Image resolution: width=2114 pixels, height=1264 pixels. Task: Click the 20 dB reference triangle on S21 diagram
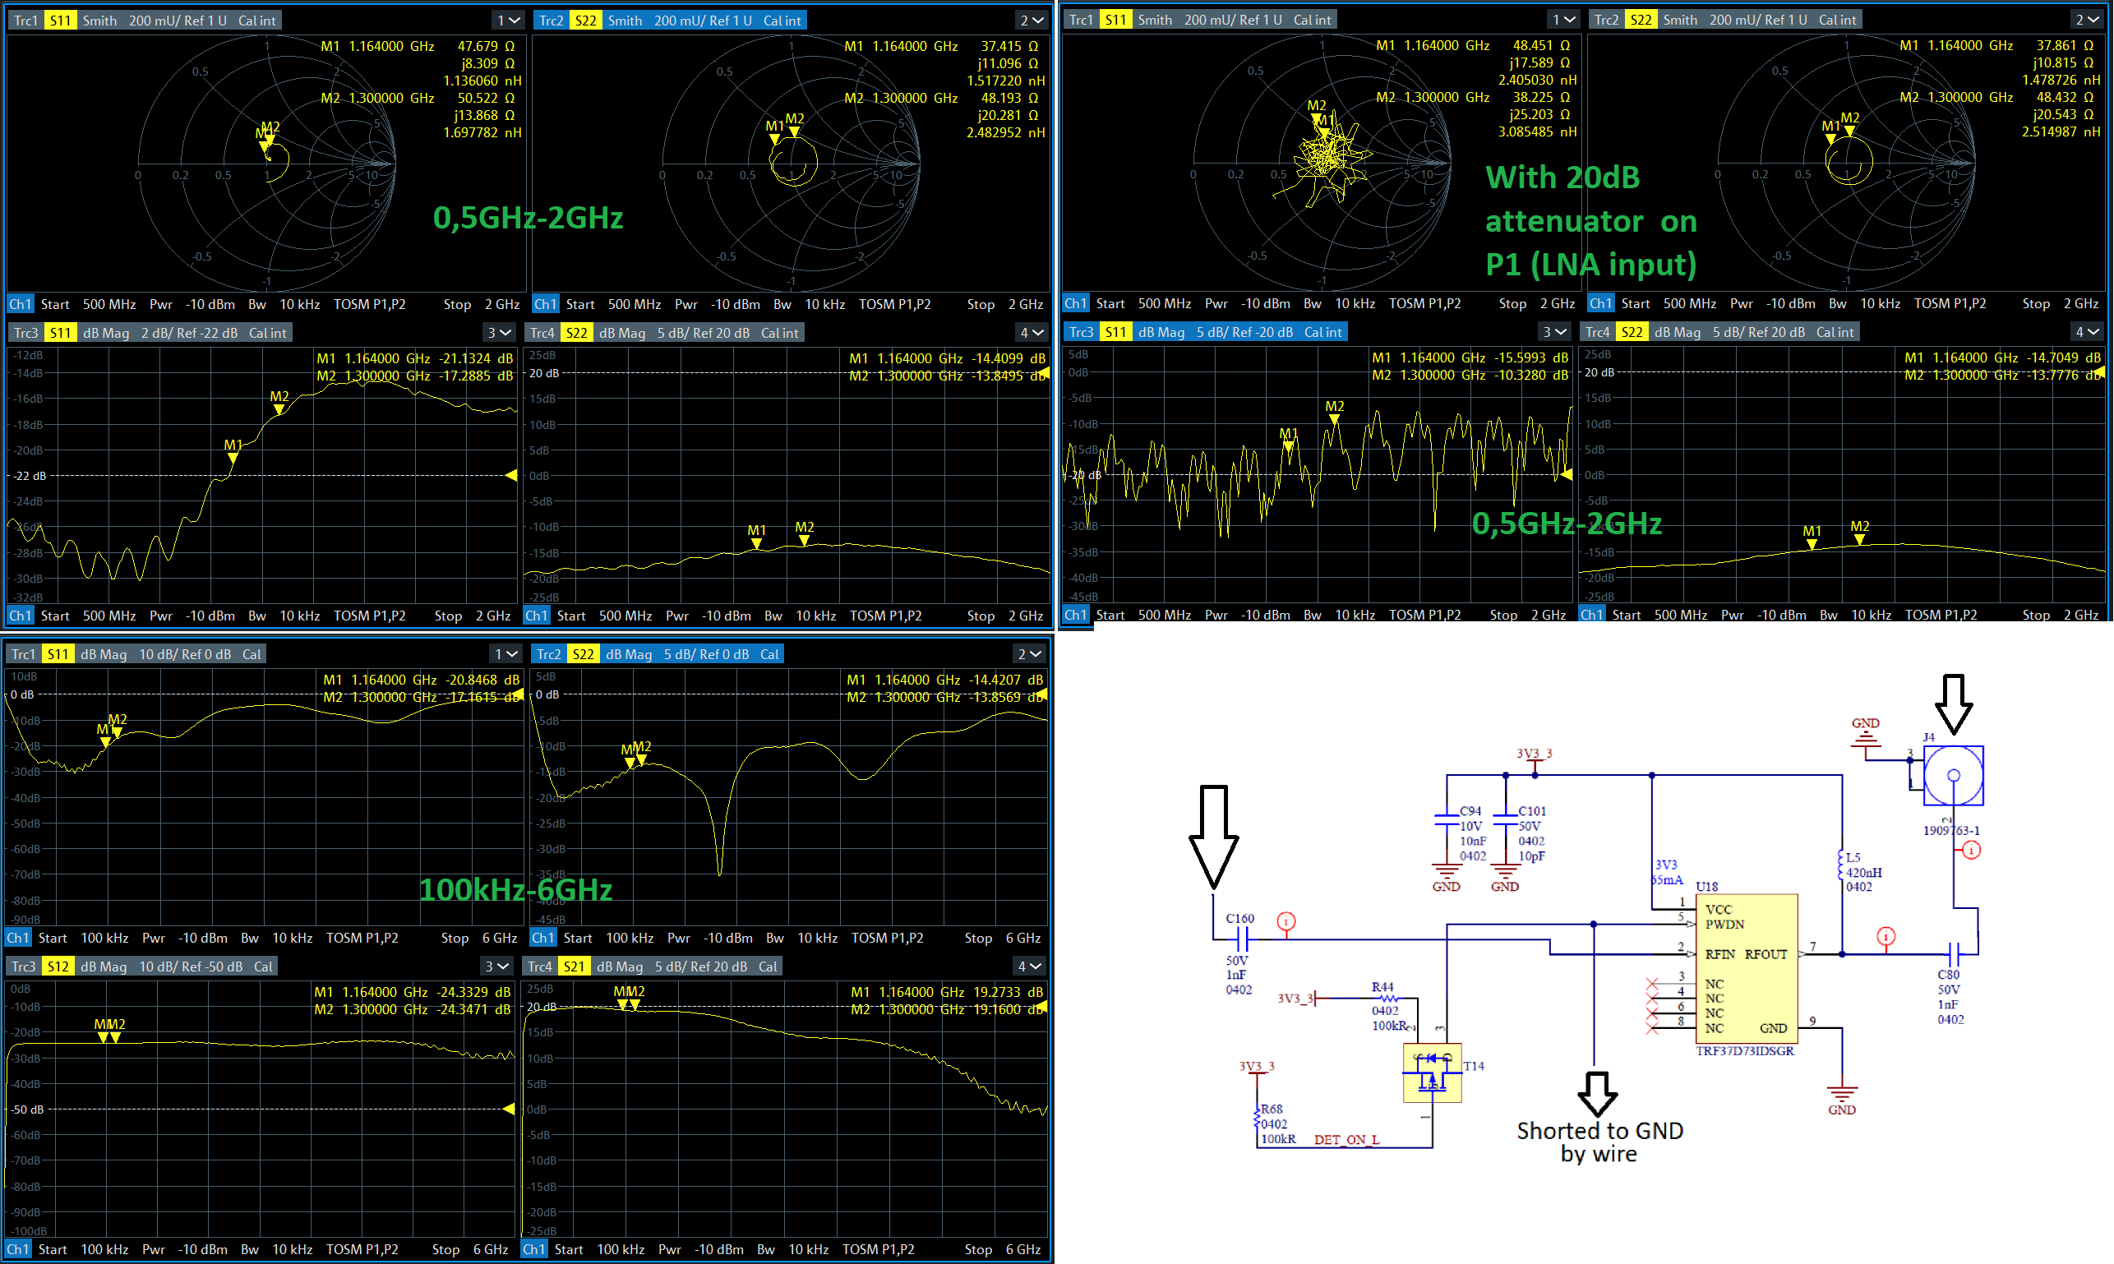click(x=1041, y=1007)
